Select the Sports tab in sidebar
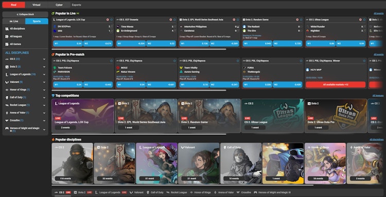386x197 pixels. (x=37, y=22)
